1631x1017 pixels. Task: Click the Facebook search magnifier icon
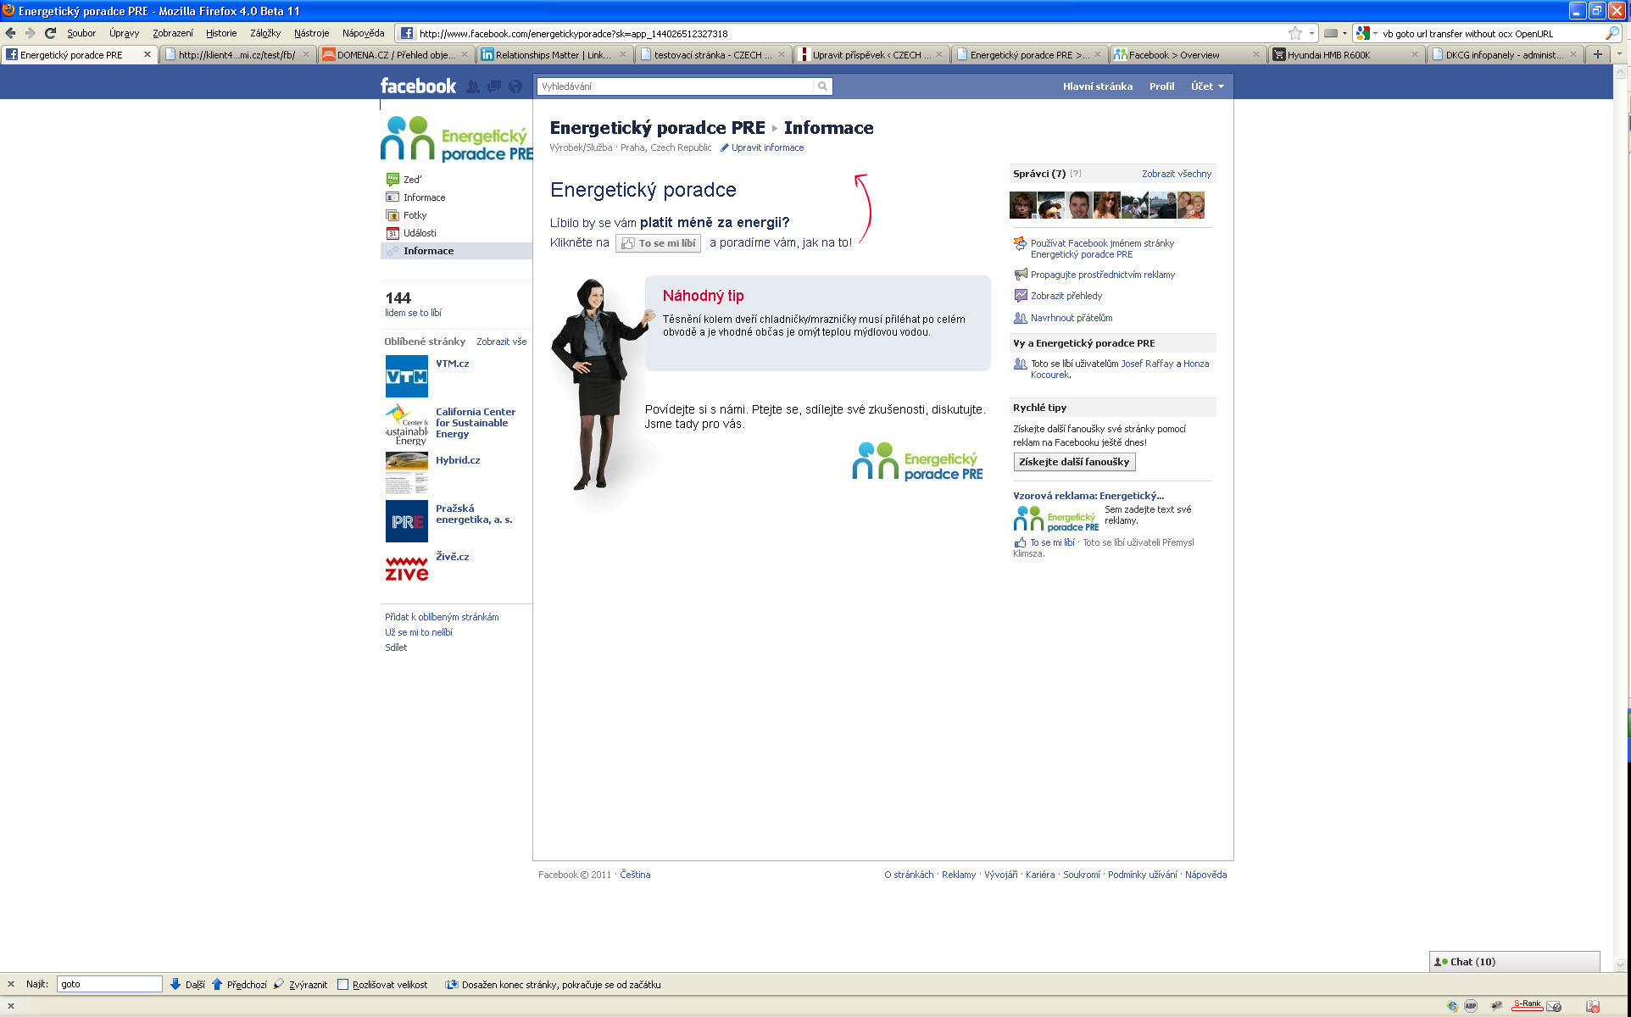[x=822, y=86]
